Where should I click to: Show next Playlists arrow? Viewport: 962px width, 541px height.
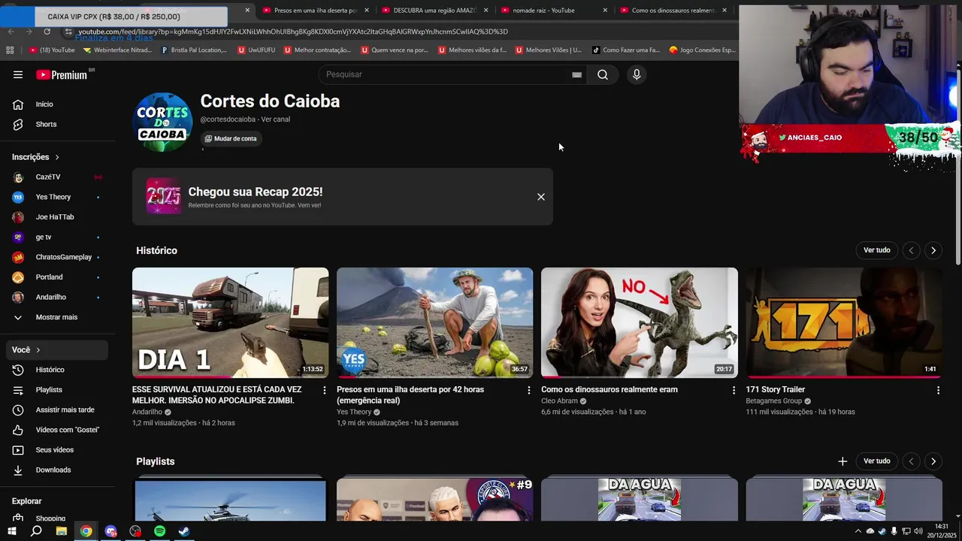933,461
